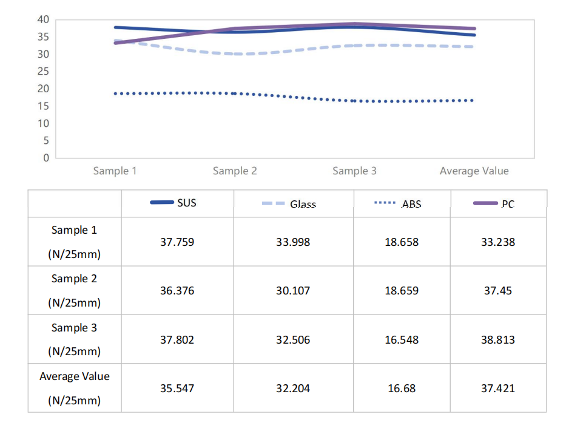Select the Glass cell showing 30.107
569x428 pixels.
tap(293, 291)
